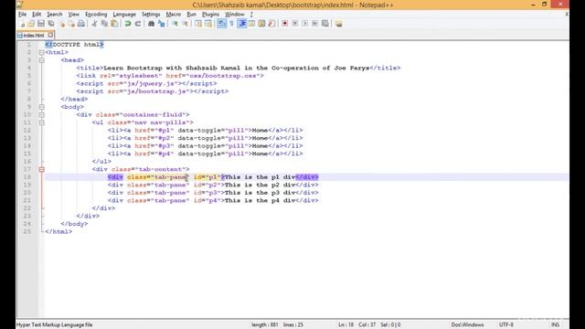The image size is (585, 329).
Task: Open the Macro menu
Action: tap(173, 15)
